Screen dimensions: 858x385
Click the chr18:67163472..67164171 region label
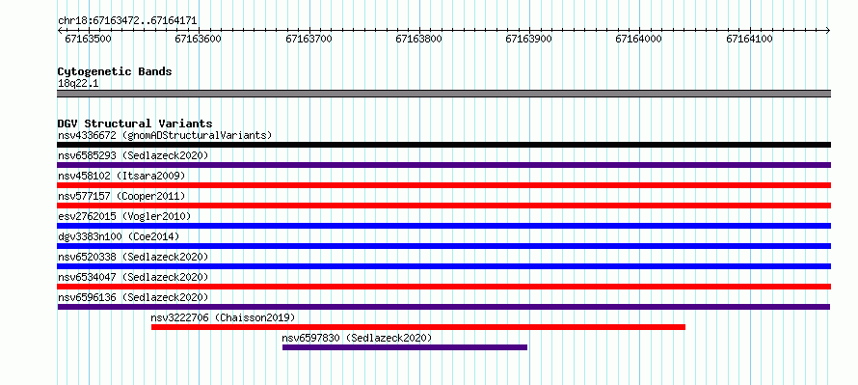[x=127, y=21]
